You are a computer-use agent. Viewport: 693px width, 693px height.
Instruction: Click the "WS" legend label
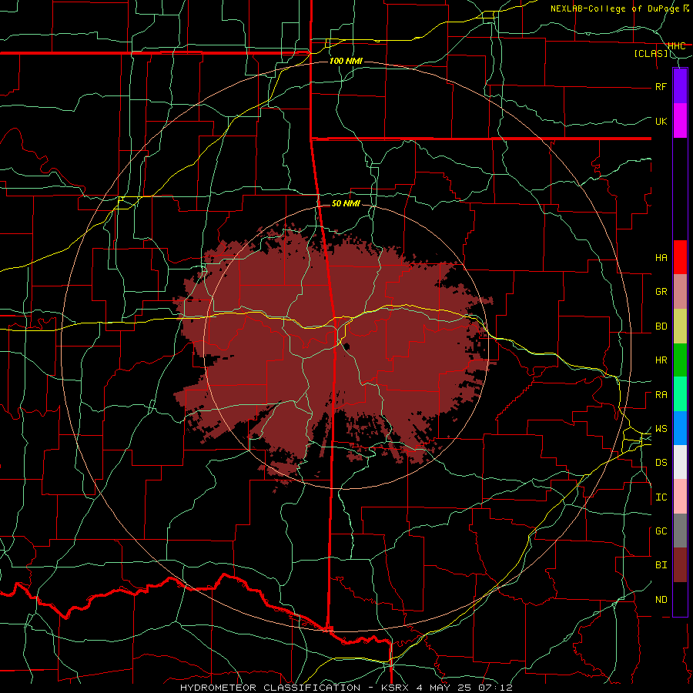coord(661,429)
